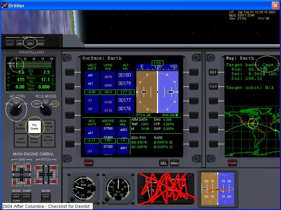
Task: Click 'Surface: Earth' MFD title
Action: (x=102, y=58)
